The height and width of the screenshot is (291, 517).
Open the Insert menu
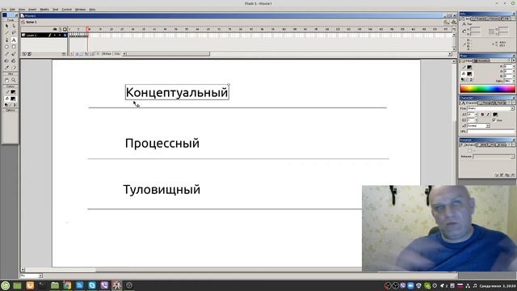click(x=32, y=9)
